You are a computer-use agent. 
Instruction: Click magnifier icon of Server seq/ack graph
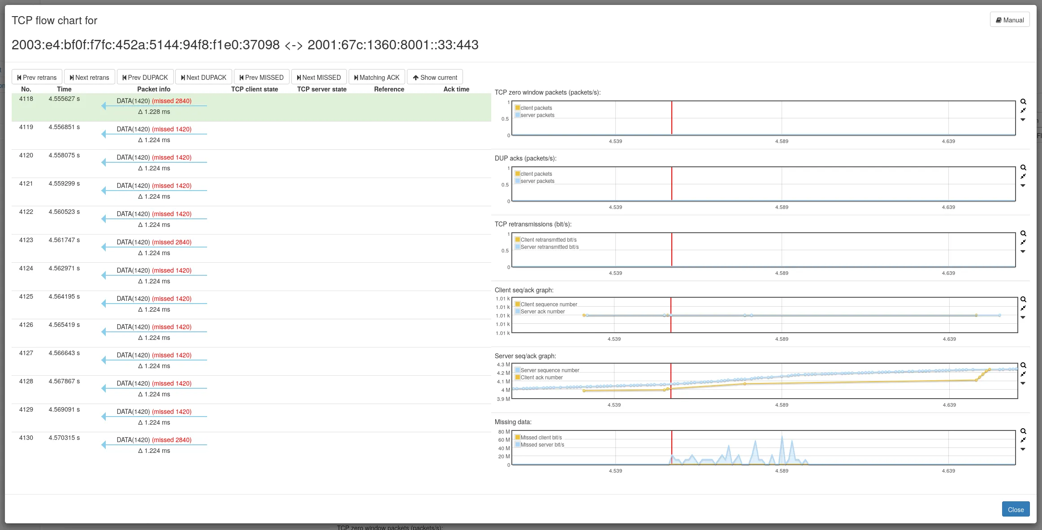(1023, 365)
